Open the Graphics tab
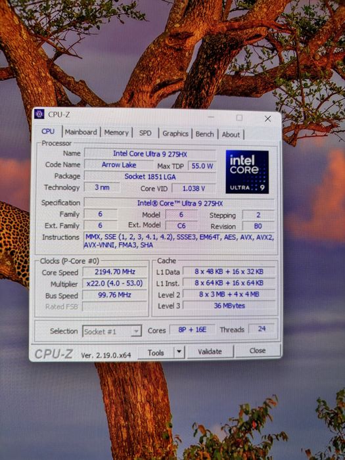The height and width of the screenshot is (460, 345). click(175, 134)
